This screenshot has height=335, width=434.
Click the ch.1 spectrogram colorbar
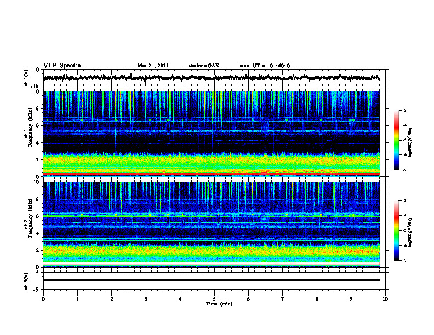pos(396,140)
